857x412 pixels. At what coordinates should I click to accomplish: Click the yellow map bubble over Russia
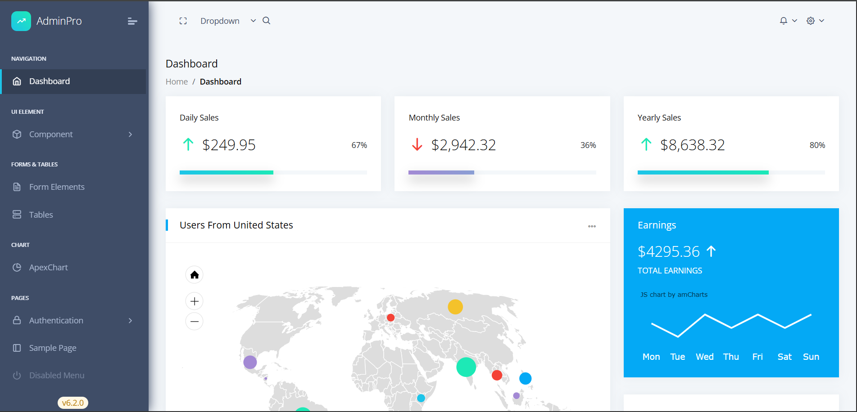click(455, 307)
